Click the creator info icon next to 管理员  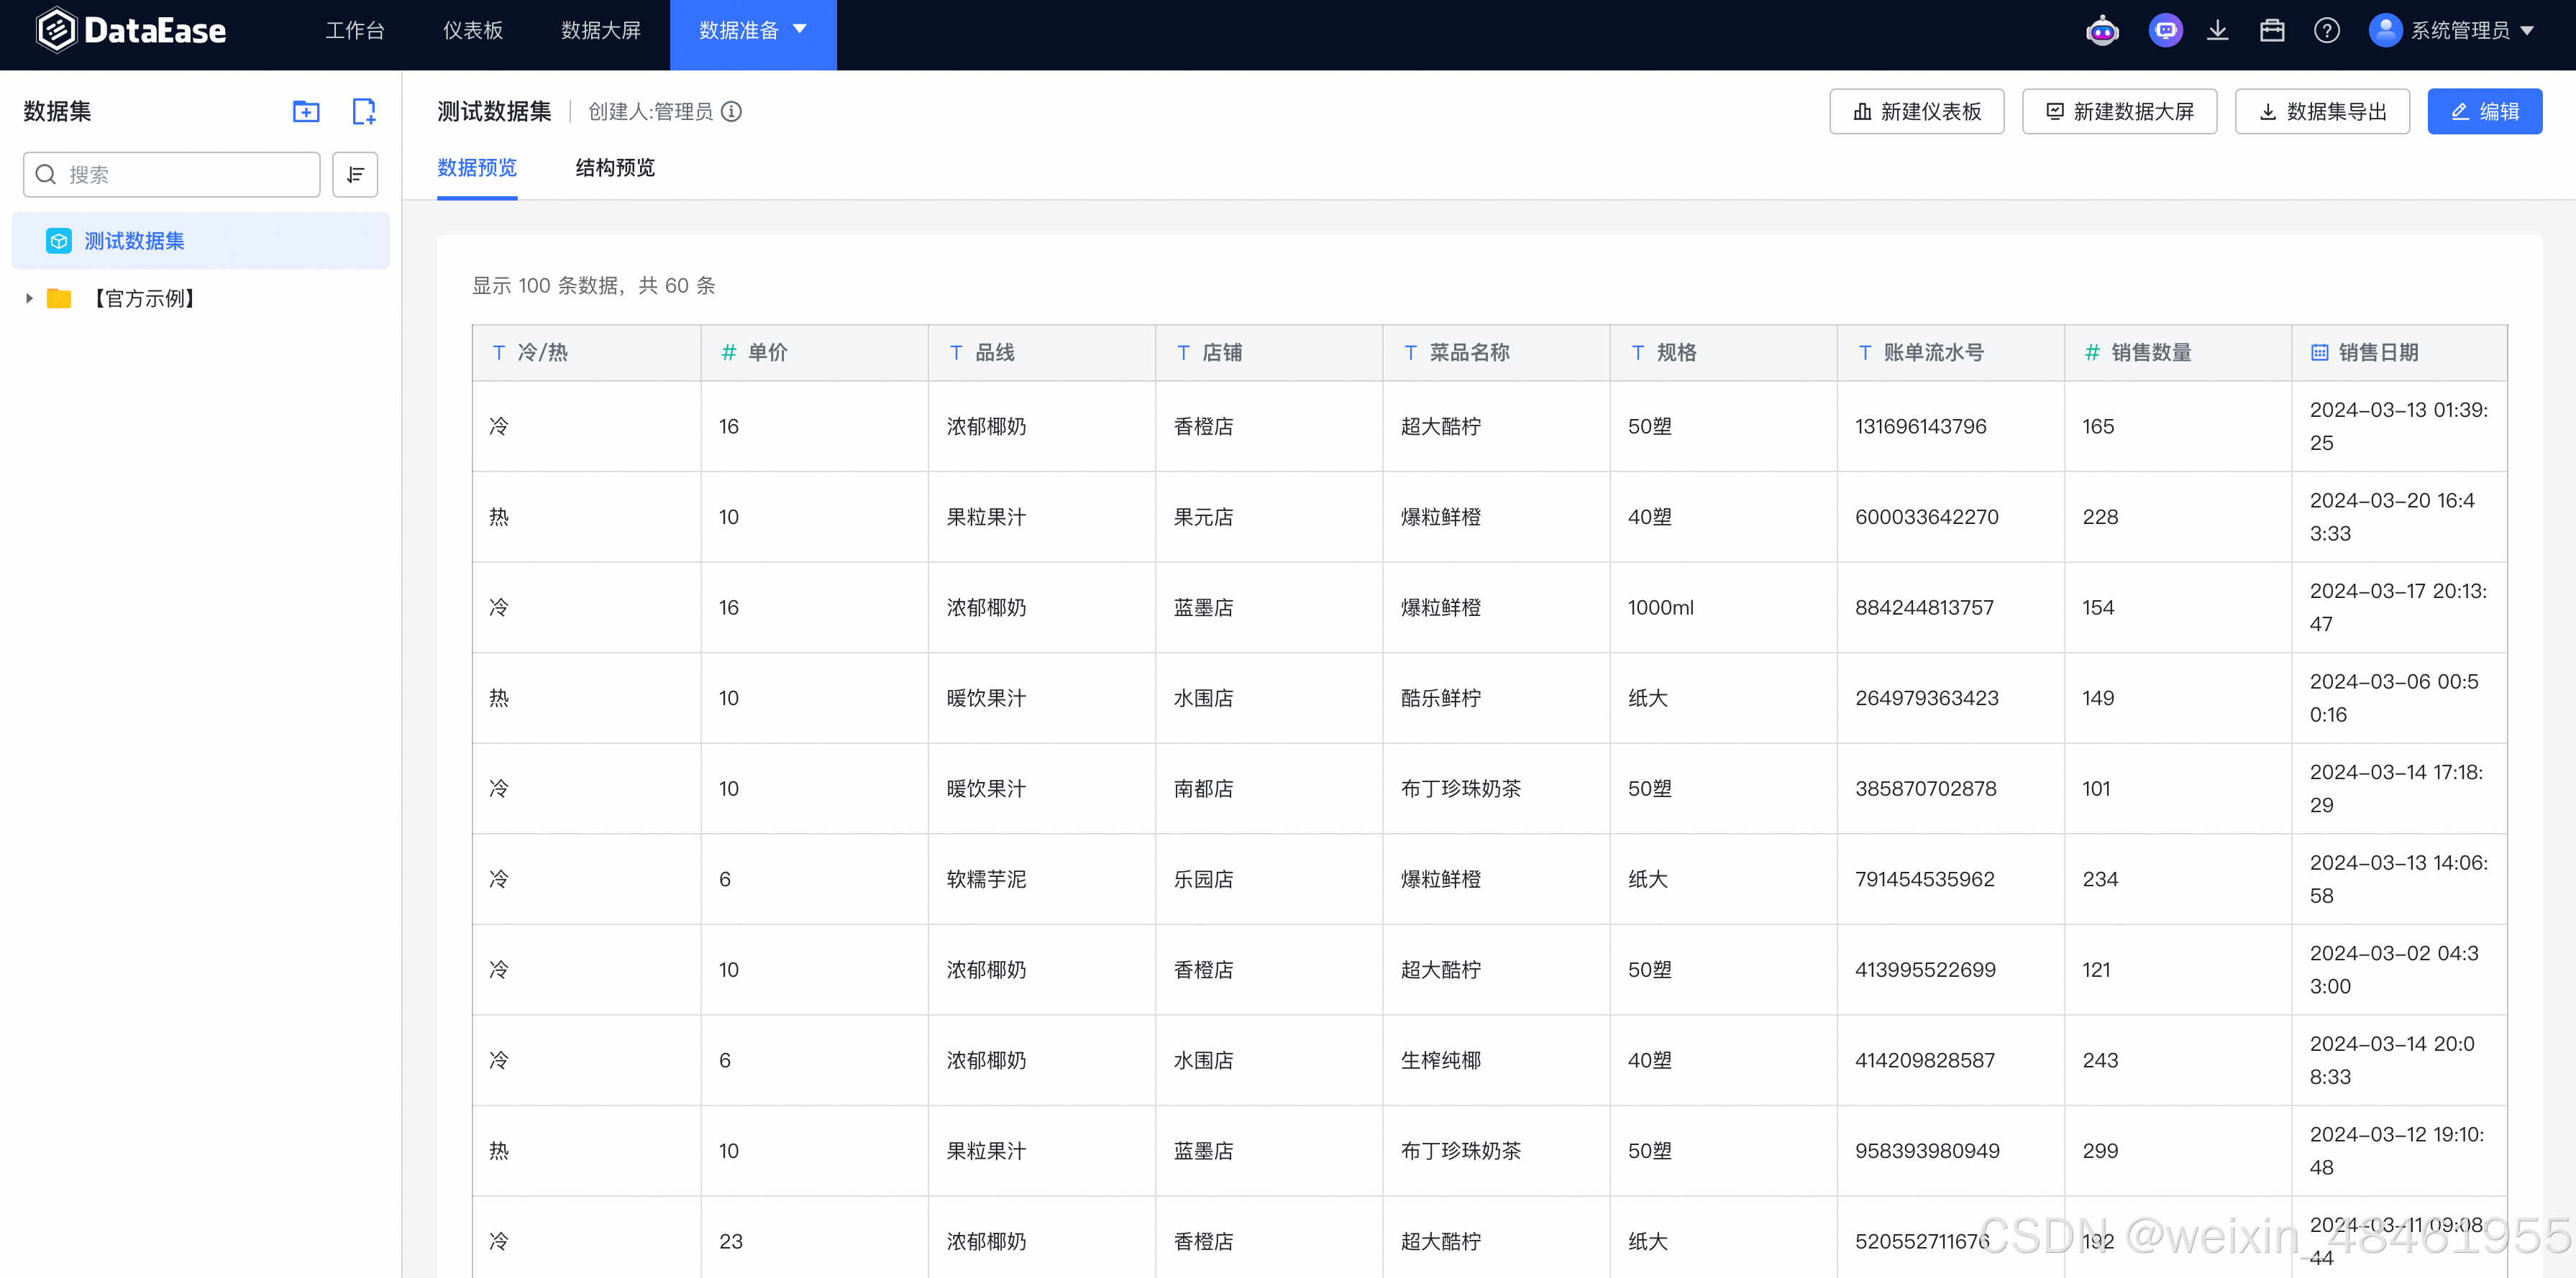click(x=732, y=111)
